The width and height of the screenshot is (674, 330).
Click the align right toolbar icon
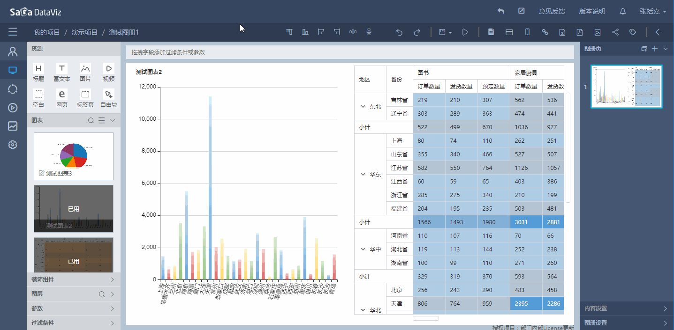click(x=337, y=32)
